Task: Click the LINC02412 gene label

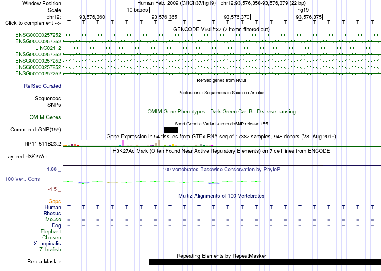Action: click(48, 48)
